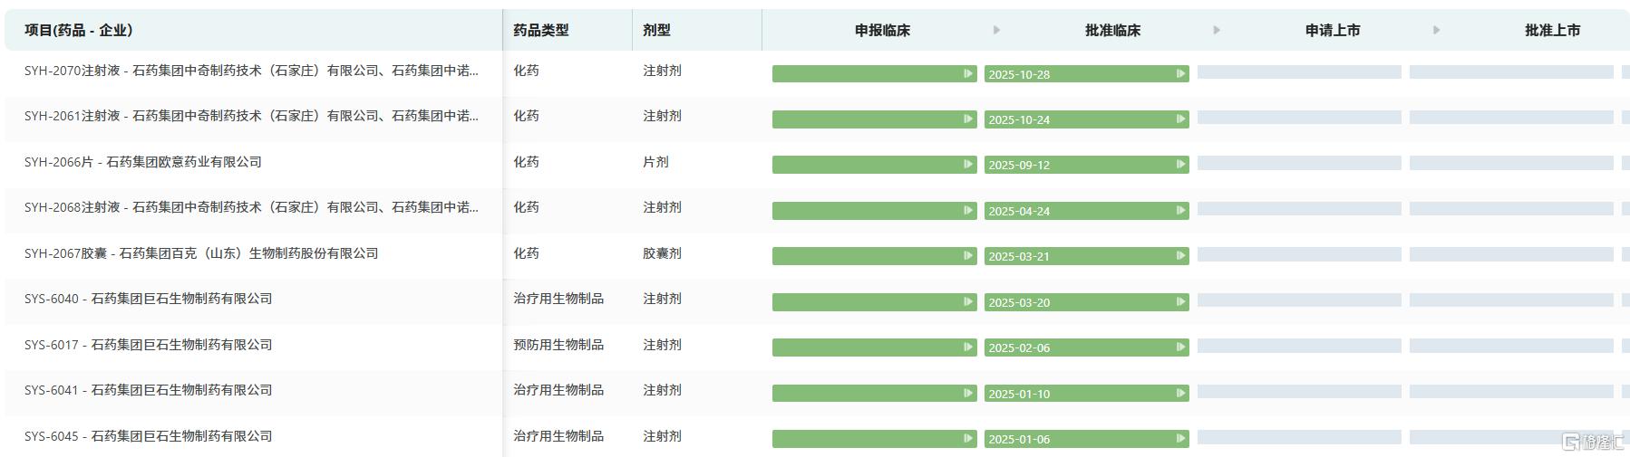The height and width of the screenshot is (457, 1630).
Task: Click empty 批准上市 bar in SYH-2061 row
Action: (x=1511, y=117)
